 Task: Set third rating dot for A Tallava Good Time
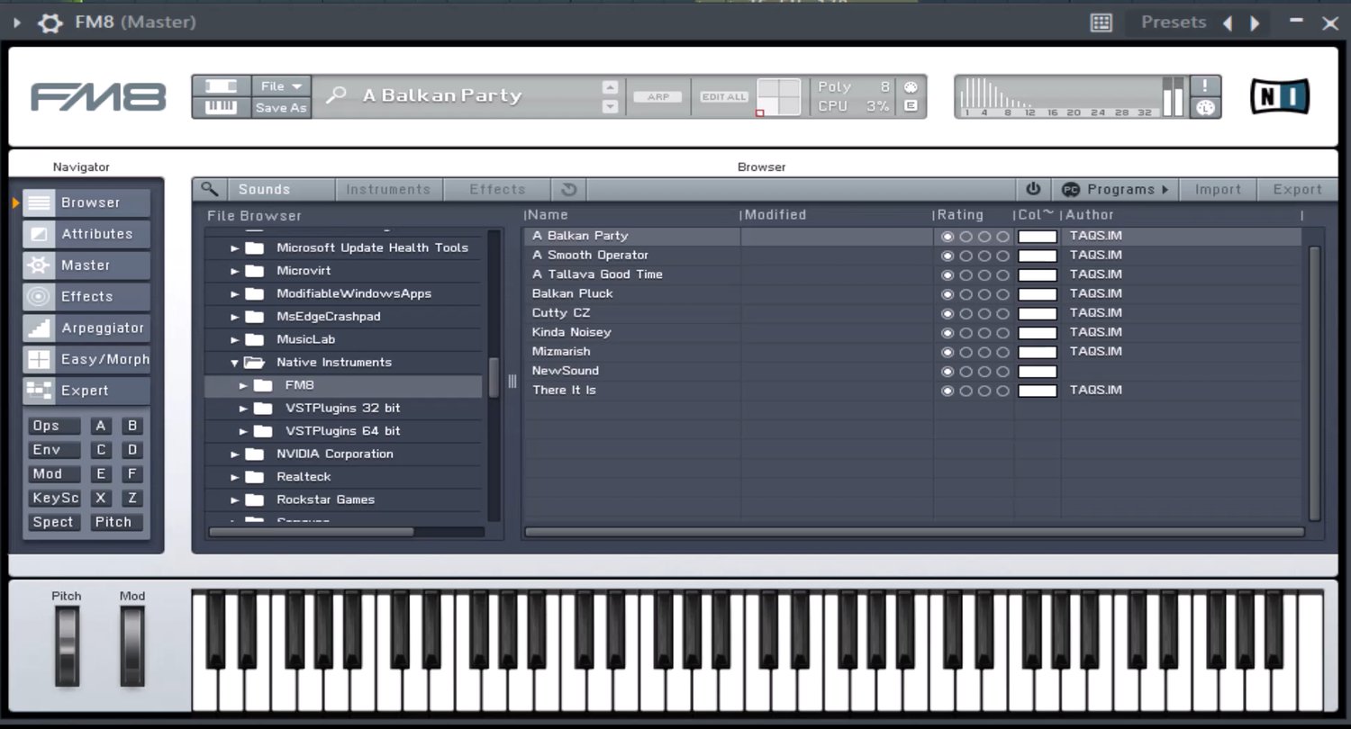(984, 275)
